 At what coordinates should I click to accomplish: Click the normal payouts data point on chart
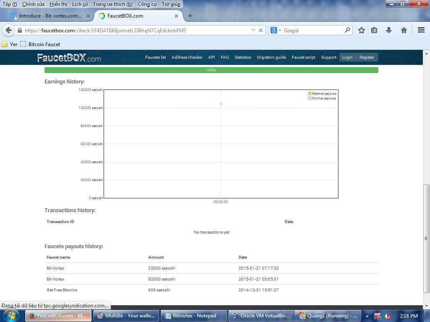[221, 104]
